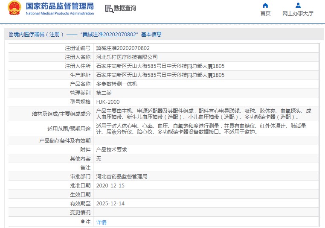Click the 国家药品监督管理局 site title
Image resolution: width=325 pixels, height=228 pixels.
click(60, 6)
